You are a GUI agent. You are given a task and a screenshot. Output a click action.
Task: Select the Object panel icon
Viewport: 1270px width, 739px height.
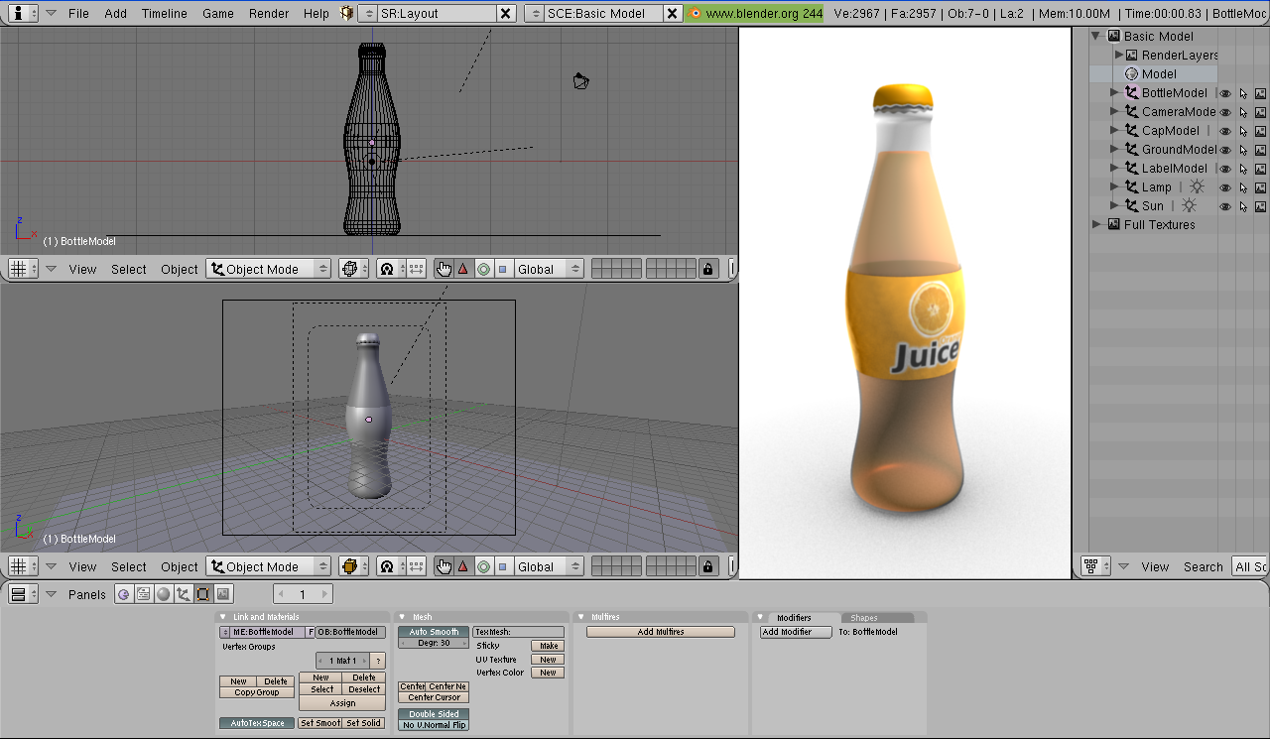(183, 593)
